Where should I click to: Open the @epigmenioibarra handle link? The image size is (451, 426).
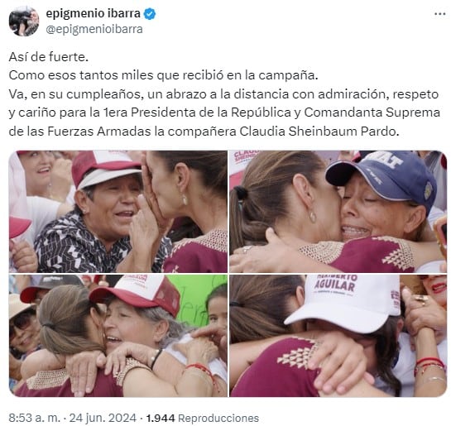94,29
